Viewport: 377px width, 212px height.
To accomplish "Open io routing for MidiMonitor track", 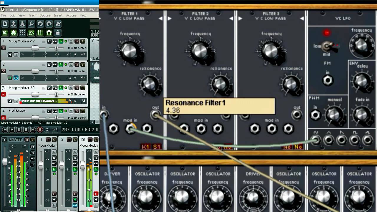I will click(49, 111).
